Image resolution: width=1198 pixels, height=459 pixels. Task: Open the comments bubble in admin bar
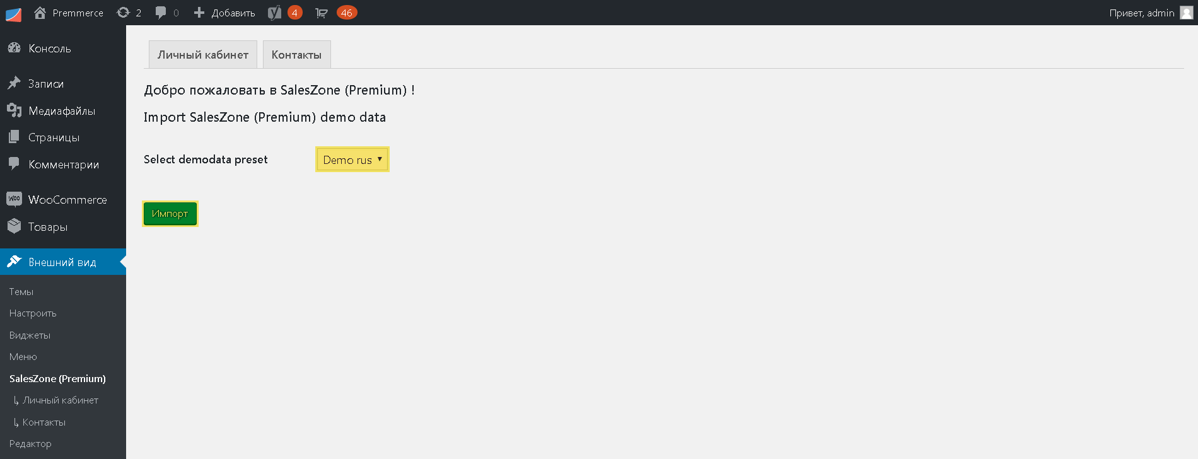pos(161,13)
